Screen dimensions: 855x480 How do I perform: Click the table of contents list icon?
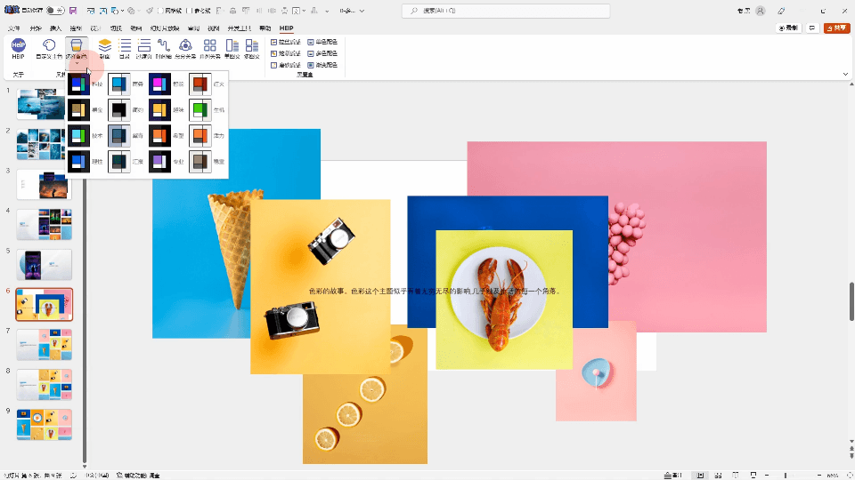(x=125, y=45)
